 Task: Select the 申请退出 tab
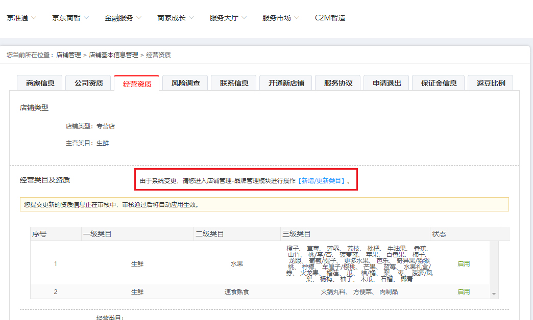click(386, 83)
